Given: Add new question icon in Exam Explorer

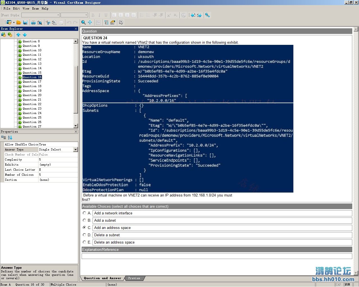Looking at the screenshot, I should click(10, 35).
